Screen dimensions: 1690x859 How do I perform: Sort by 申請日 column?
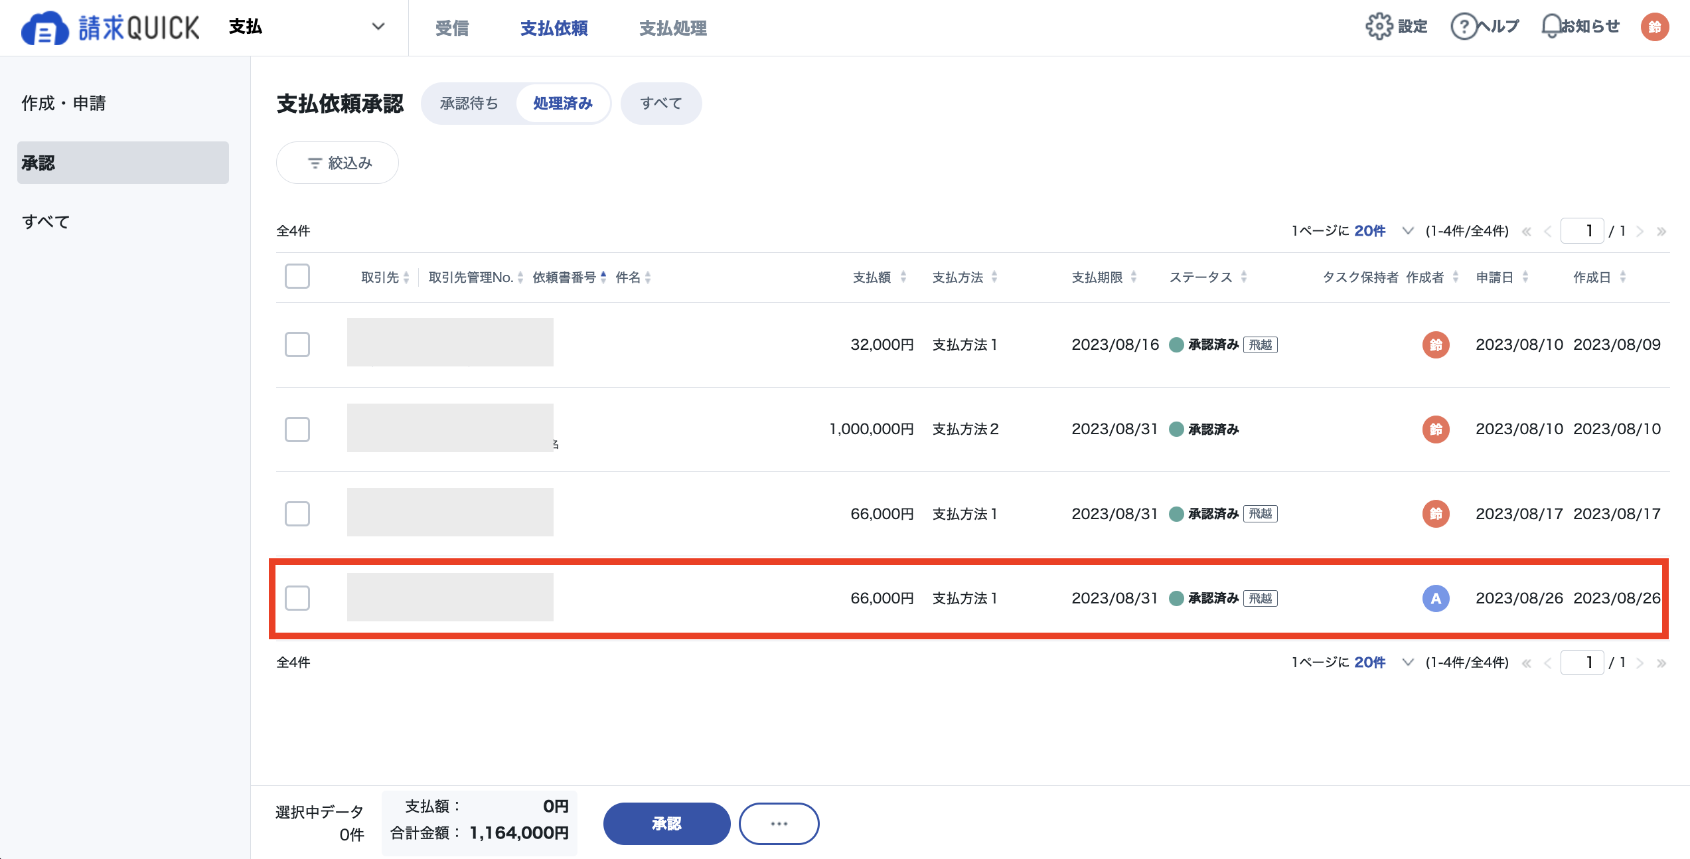click(1525, 277)
